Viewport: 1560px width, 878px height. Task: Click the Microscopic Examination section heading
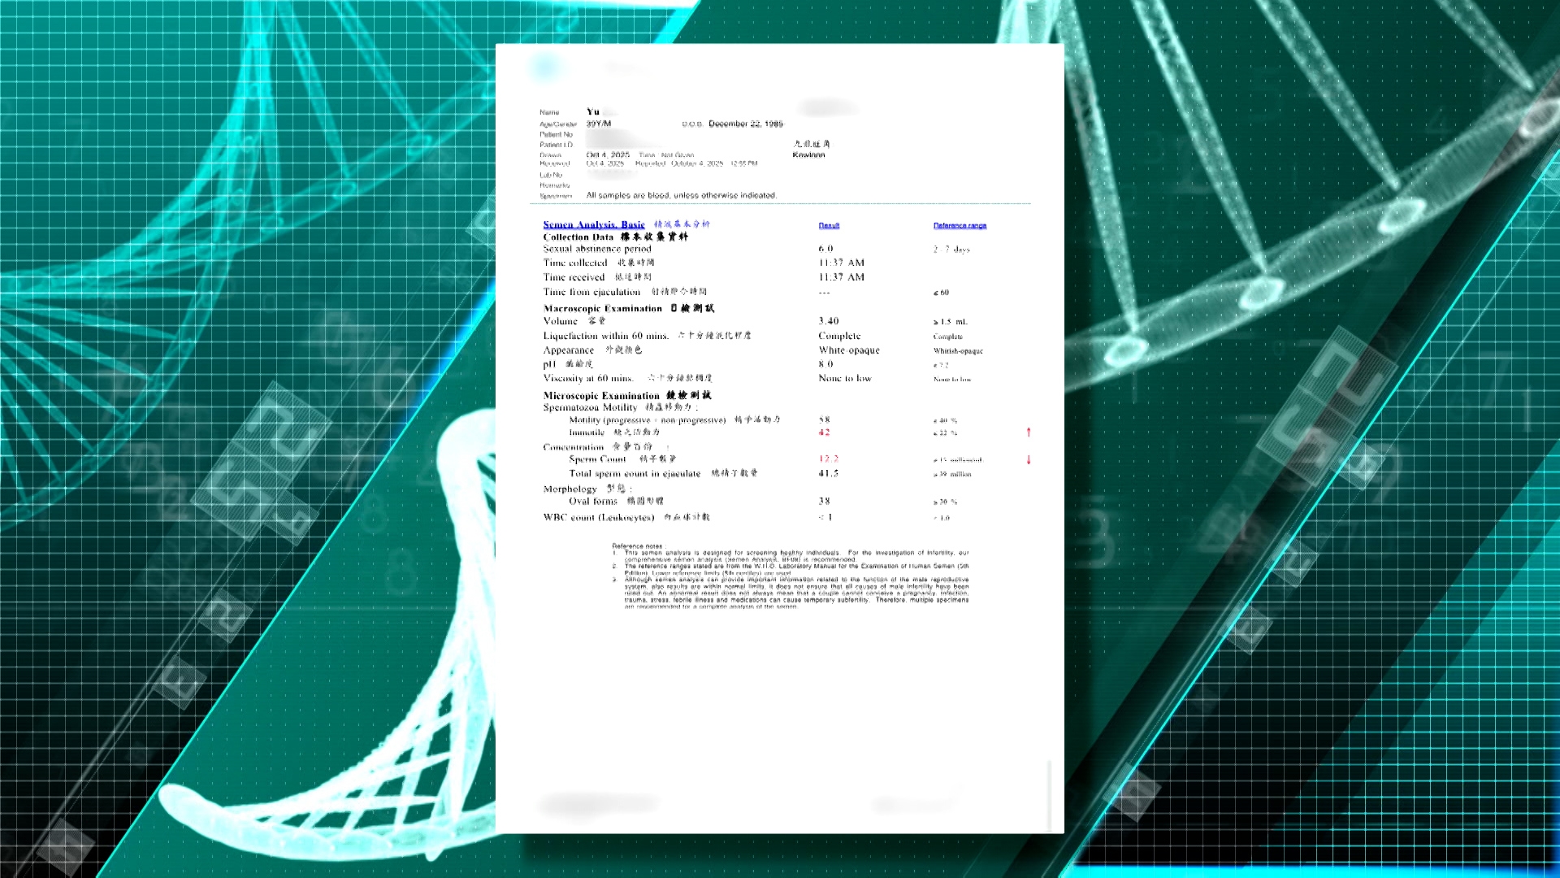[601, 396]
